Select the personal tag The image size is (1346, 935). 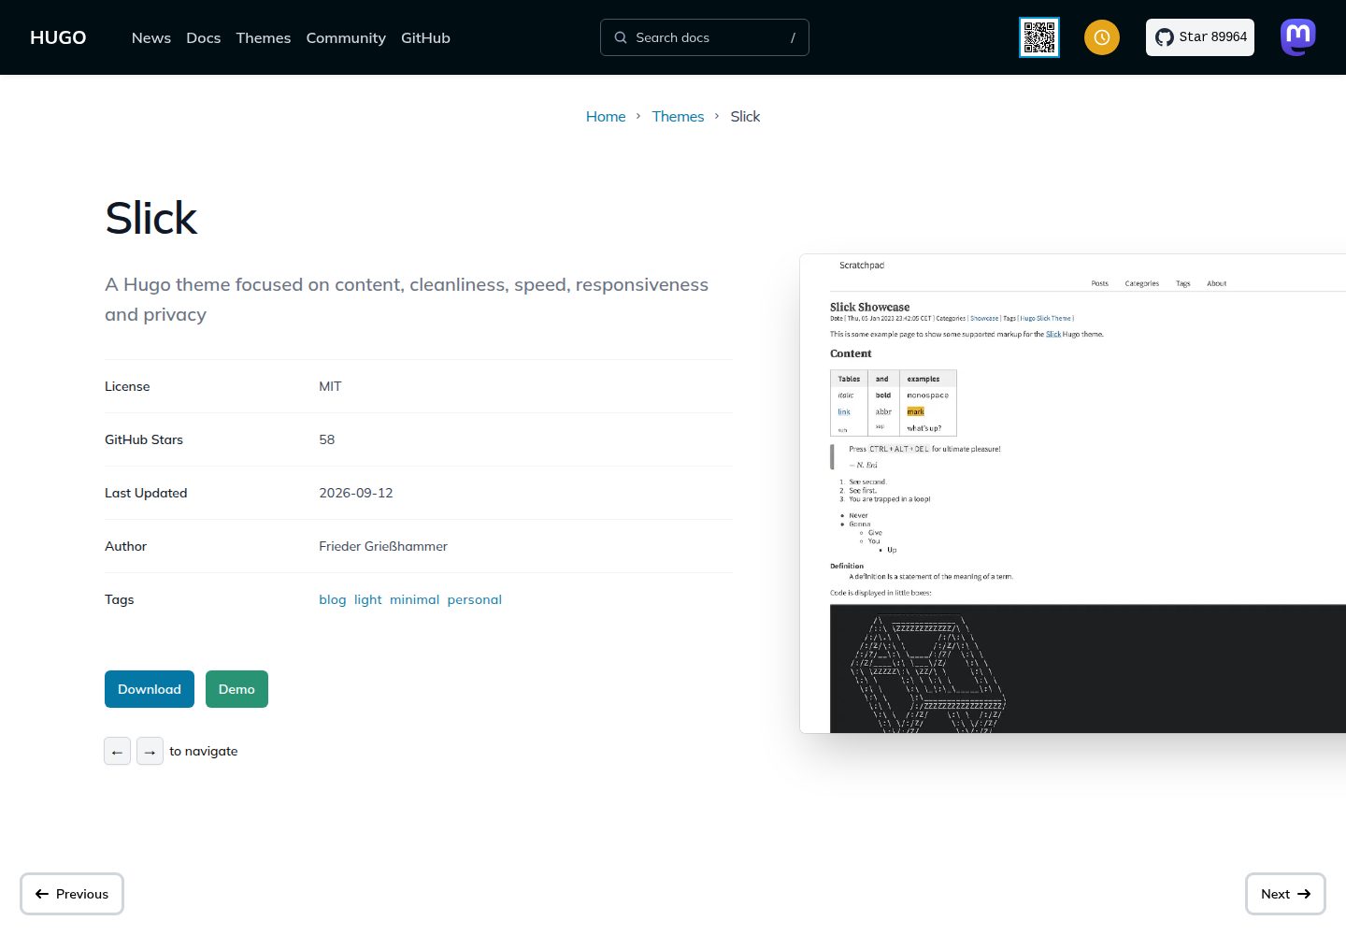click(475, 599)
